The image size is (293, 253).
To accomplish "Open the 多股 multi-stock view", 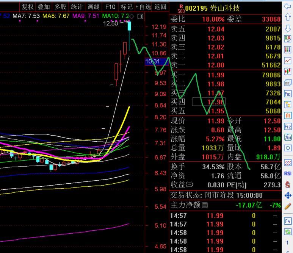I will click(60, 7).
